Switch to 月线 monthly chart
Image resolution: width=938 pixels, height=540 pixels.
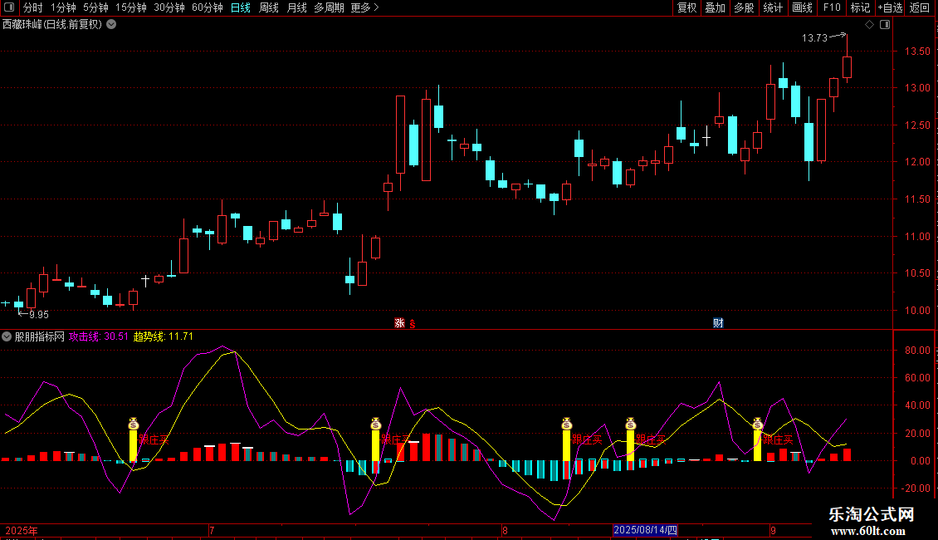coord(296,7)
